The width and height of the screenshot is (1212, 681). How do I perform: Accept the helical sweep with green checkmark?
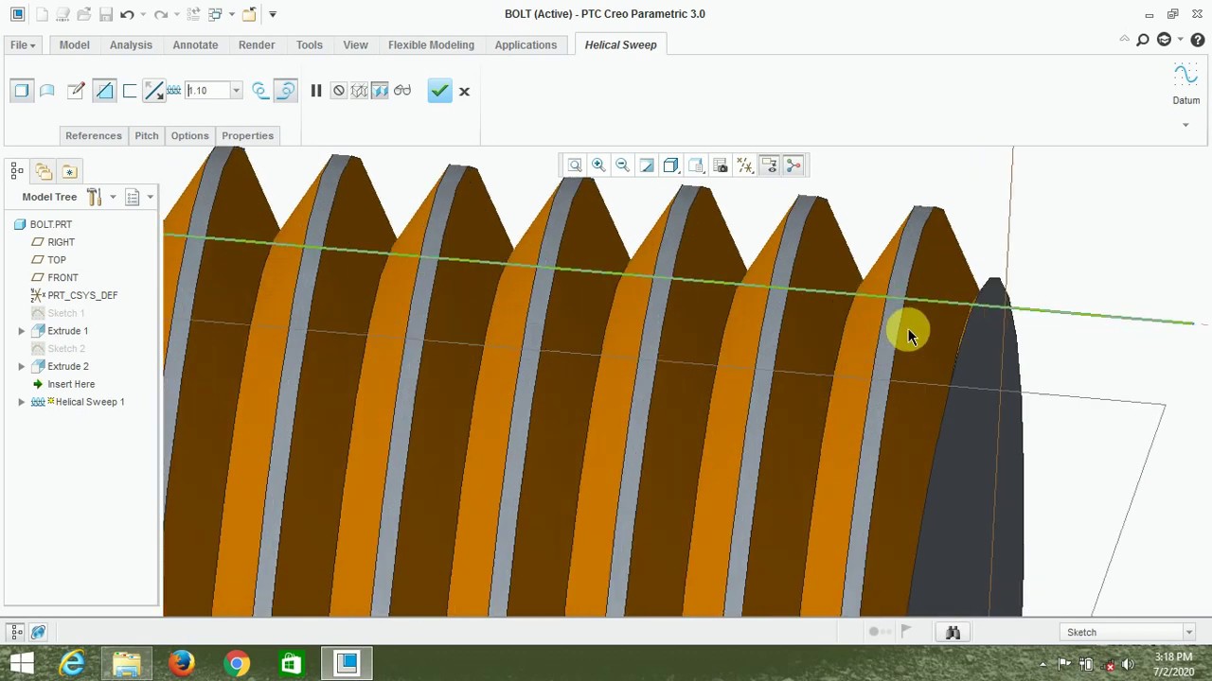(439, 91)
